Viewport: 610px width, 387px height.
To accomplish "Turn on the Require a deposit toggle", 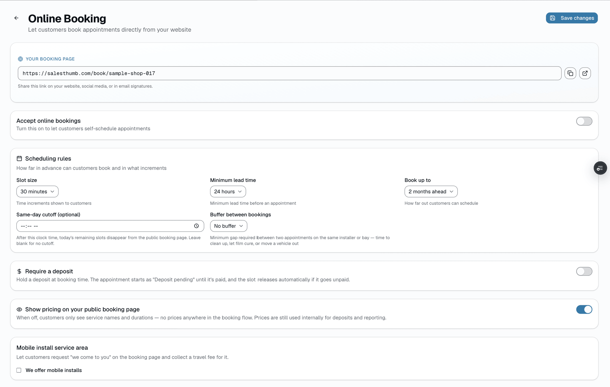I will (584, 271).
